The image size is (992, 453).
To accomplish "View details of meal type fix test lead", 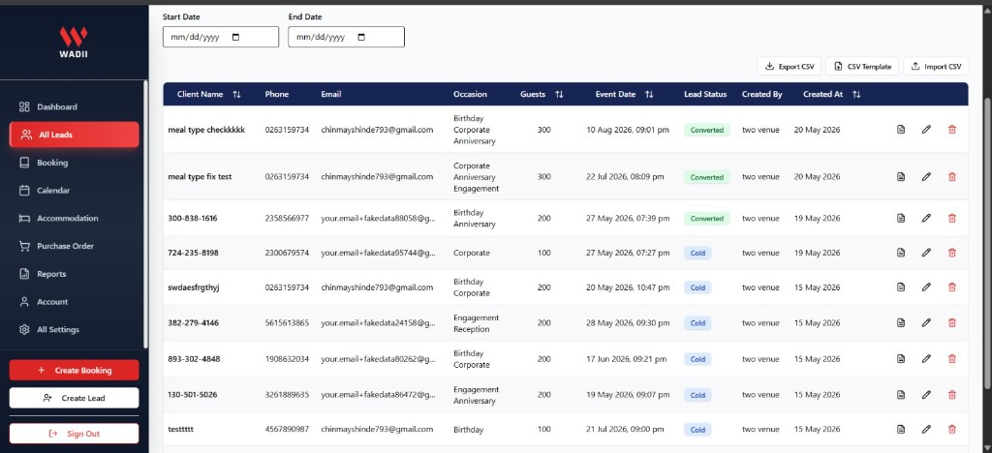I will pos(901,177).
